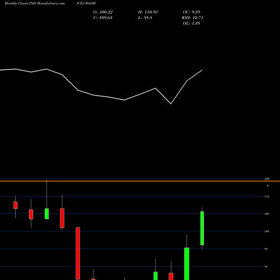
Task: Click the OH 10.71 readout
Action: click(193, 18)
